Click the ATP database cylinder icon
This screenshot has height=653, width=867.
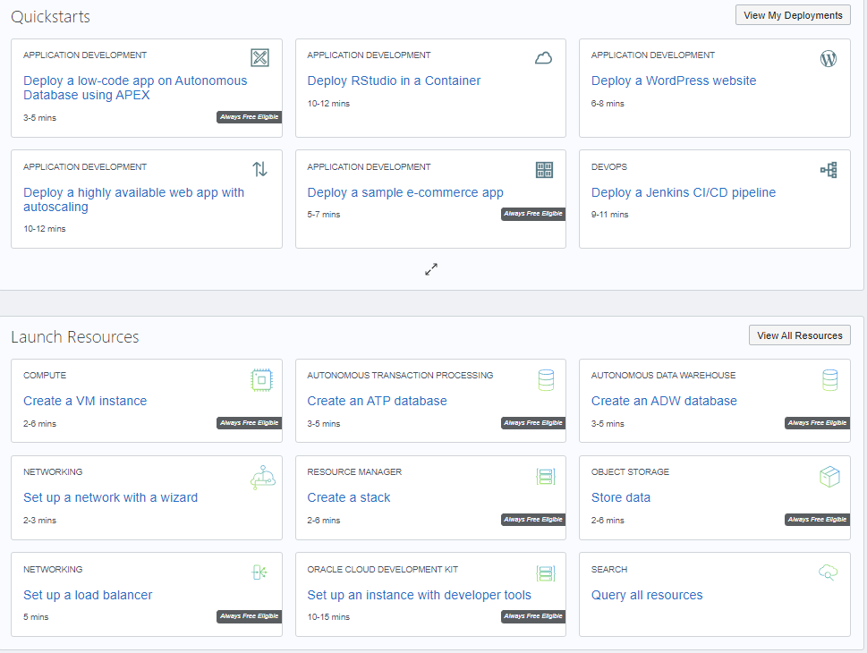[546, 380]
